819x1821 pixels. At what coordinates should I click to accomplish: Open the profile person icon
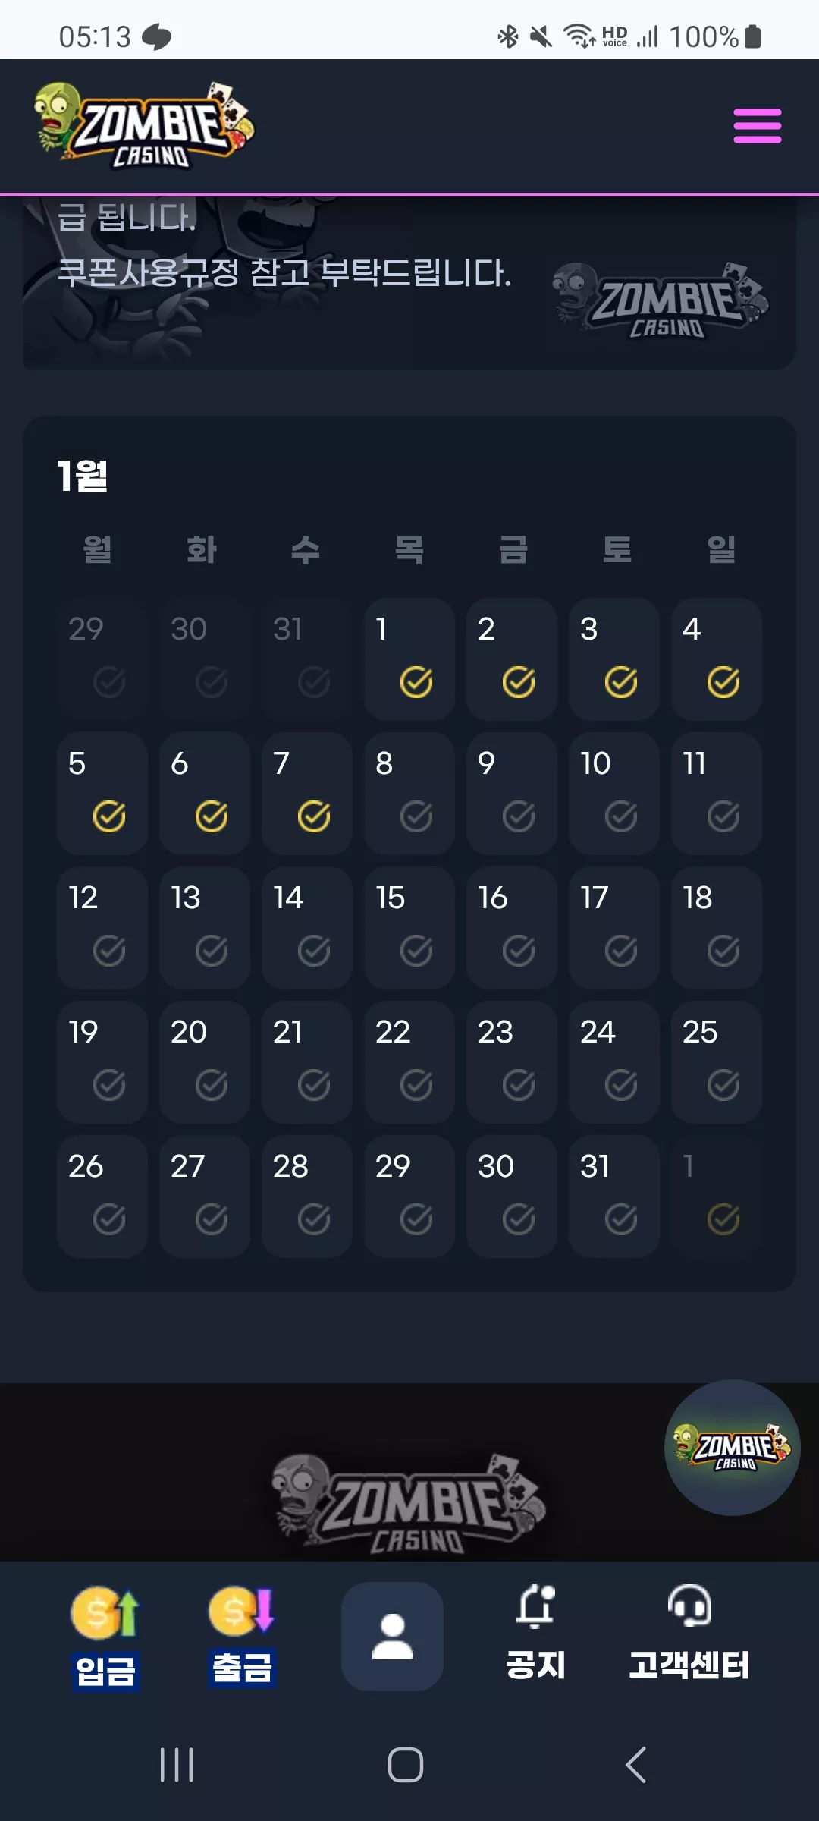(392, 1636)
